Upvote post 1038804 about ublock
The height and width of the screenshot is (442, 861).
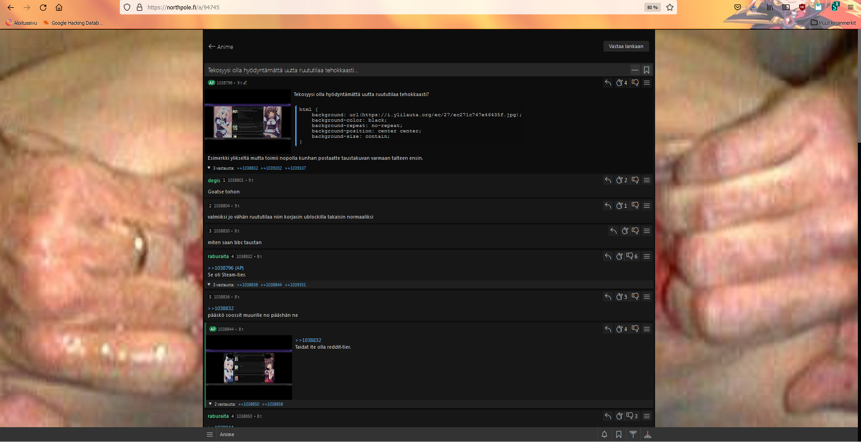tap(621, 206)
